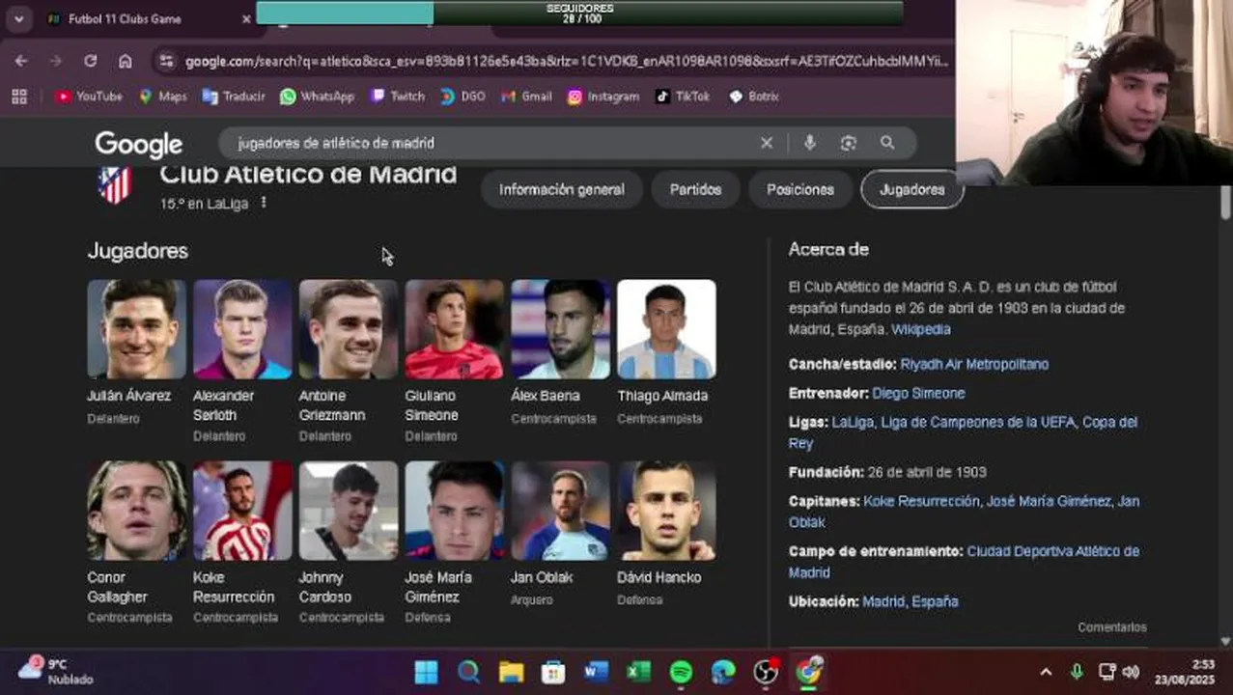Open the three-dot menu beside 15.º en LaLiga
Viewport: 1233px width, 695px height.
tap(263, 203)
